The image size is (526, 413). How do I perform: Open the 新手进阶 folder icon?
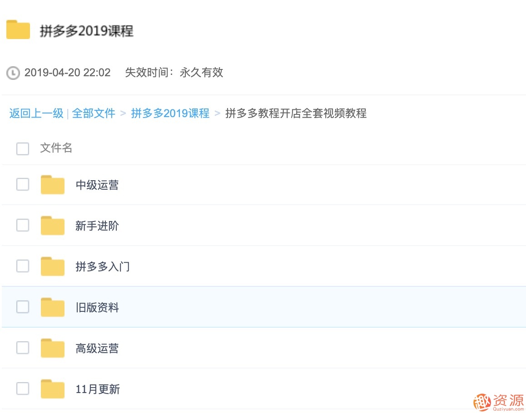[53, 226]
